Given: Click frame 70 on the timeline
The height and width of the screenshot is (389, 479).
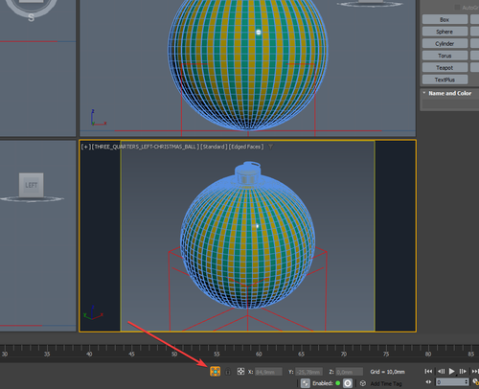Looking at the screenshot, I should pyautogui.click(x=344, y=354).
